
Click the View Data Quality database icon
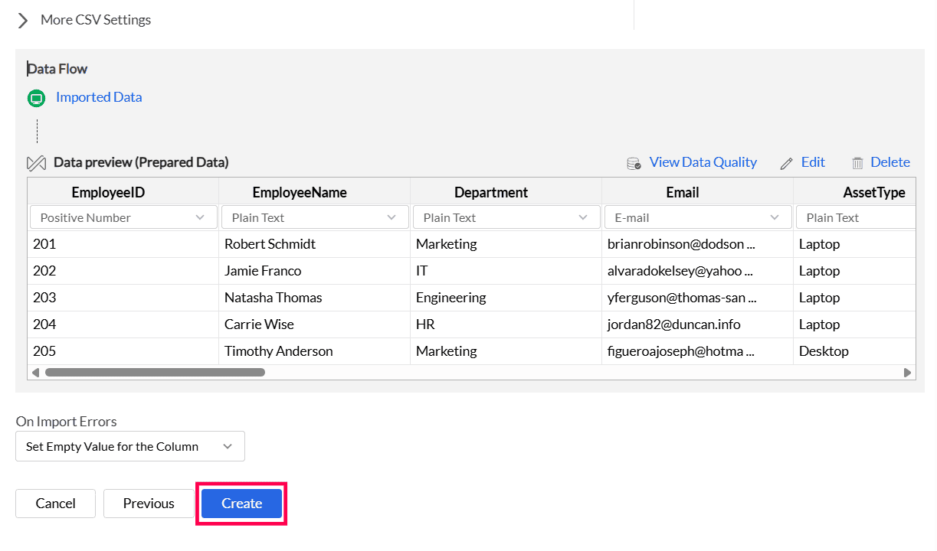[634, 163]
